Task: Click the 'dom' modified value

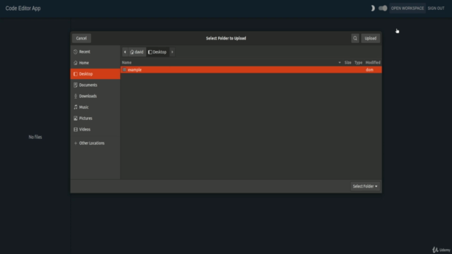Action: [x=369, y=70]
